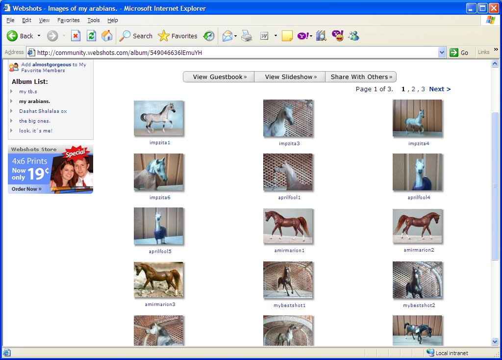Open the 'the big ones.' album link
This screenshot has width=502, height=360.
(35, 121)
